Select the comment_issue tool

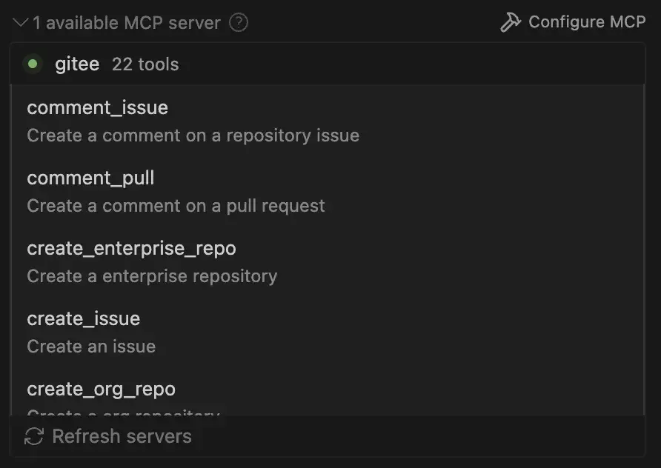pos(97,107)
